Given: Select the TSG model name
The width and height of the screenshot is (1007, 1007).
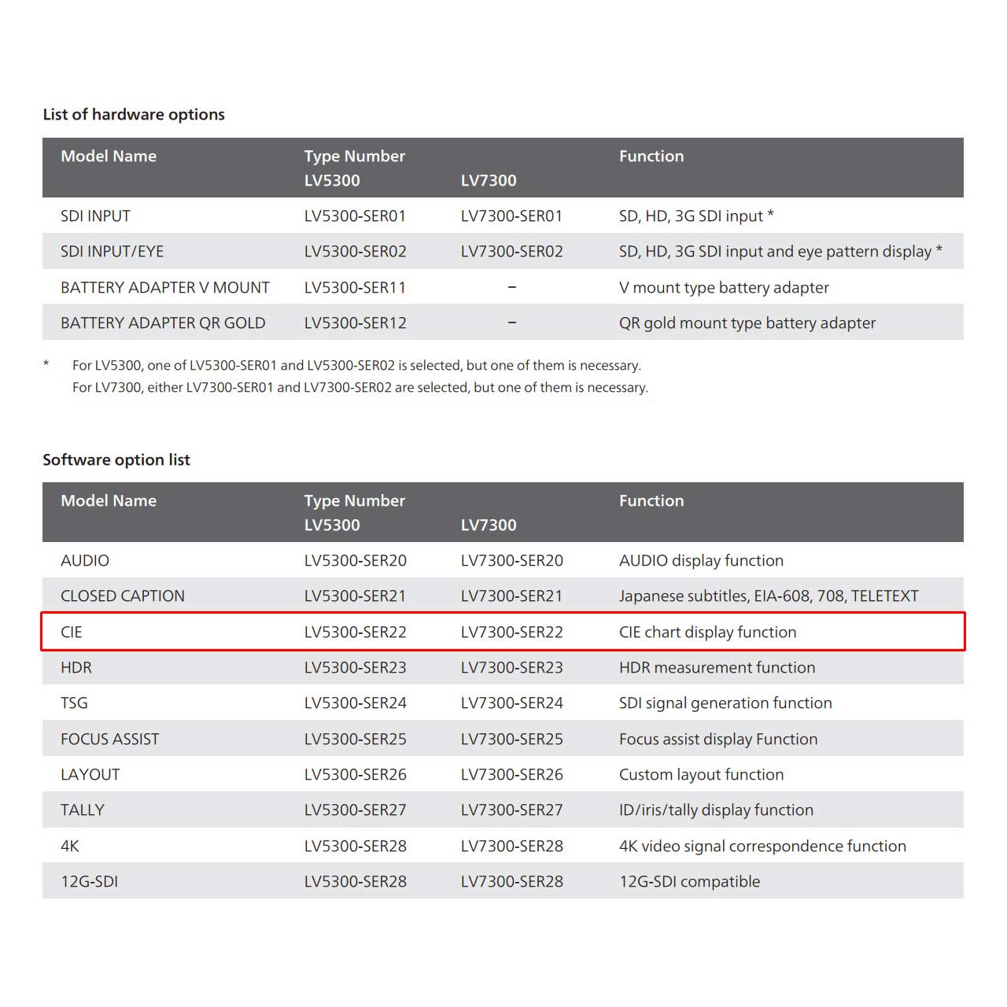Looking at the screenshot, I should click(75, 703).
